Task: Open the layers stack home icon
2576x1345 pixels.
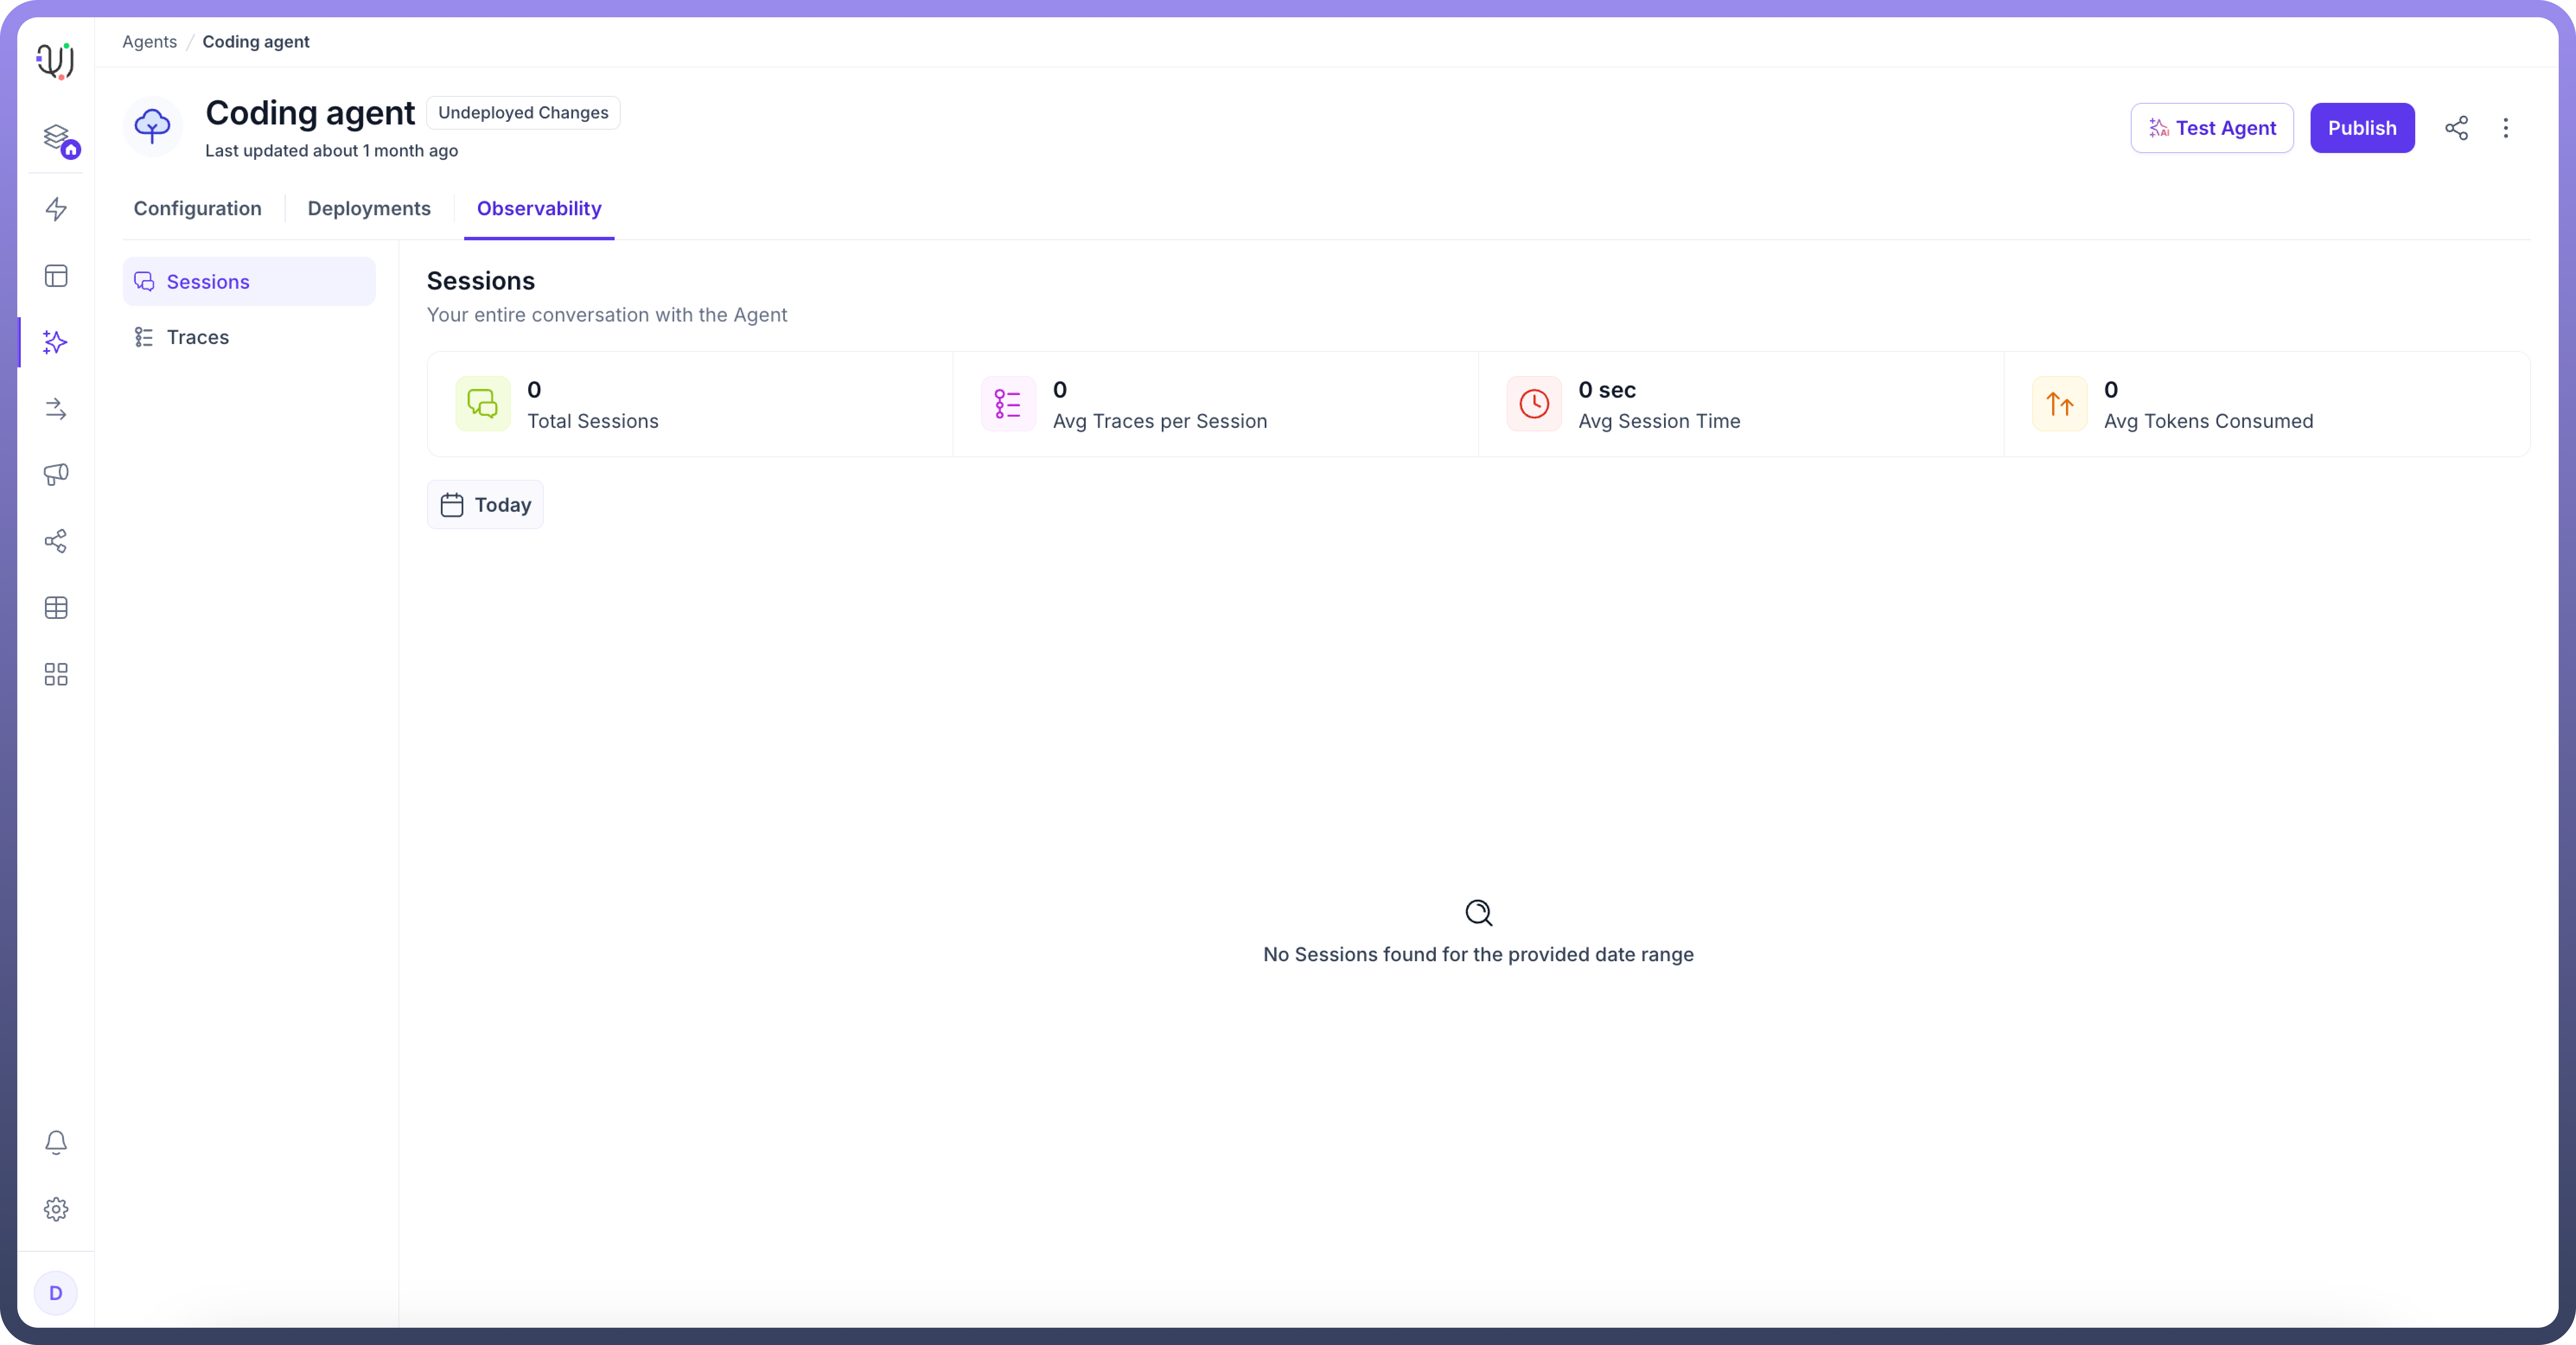Action: (x=56, y=137)
